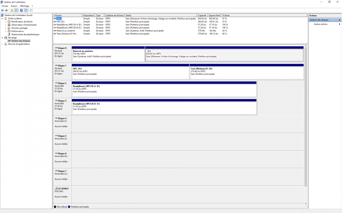Collapse the Stockage tree node

[2, 37]
